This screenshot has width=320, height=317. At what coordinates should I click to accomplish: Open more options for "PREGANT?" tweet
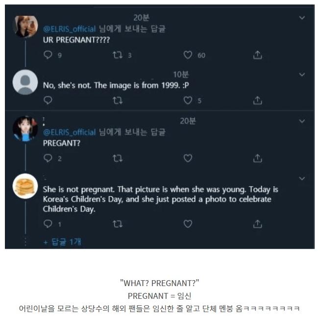[302, 120]
